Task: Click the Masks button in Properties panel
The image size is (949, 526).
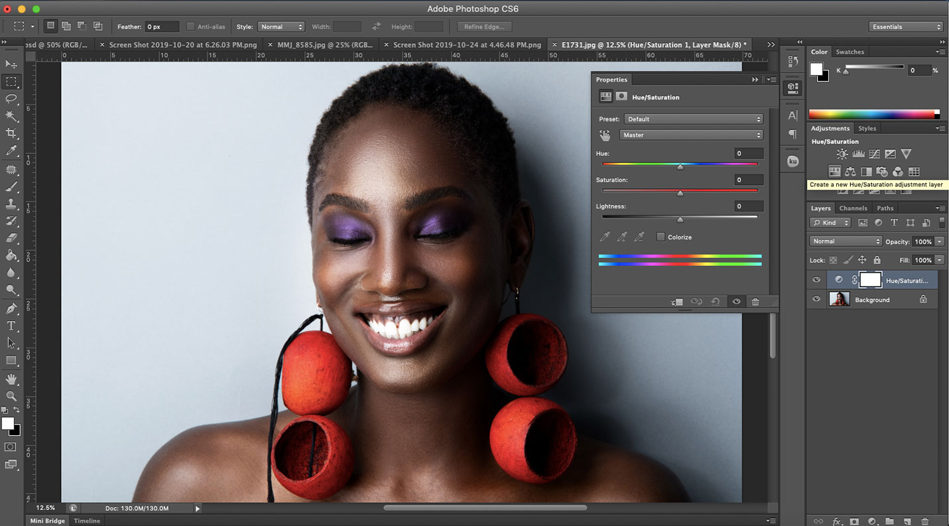Action: coord(621,97)
